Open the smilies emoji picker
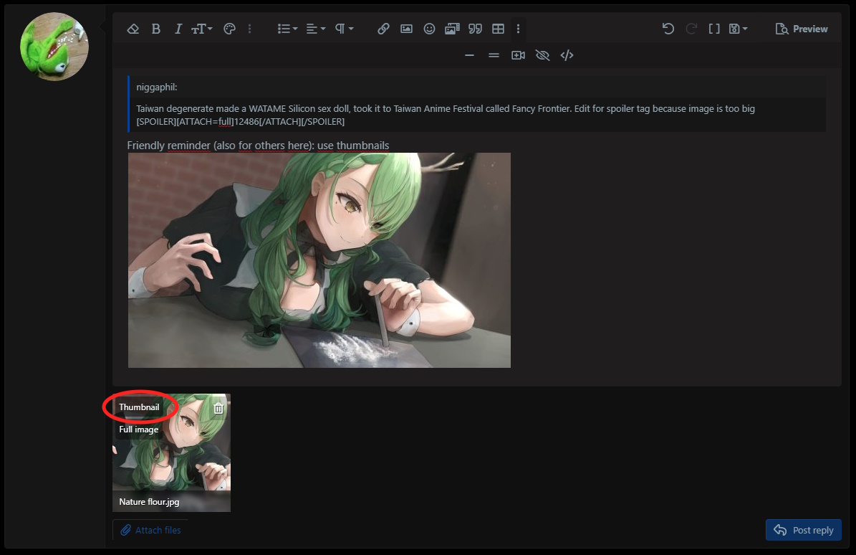This screenshot has width=856, height=555. click(429, 29)
